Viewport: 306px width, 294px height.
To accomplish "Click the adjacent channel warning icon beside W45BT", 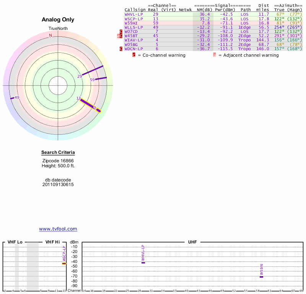I will pyautogui.click(x=119, y=36).
